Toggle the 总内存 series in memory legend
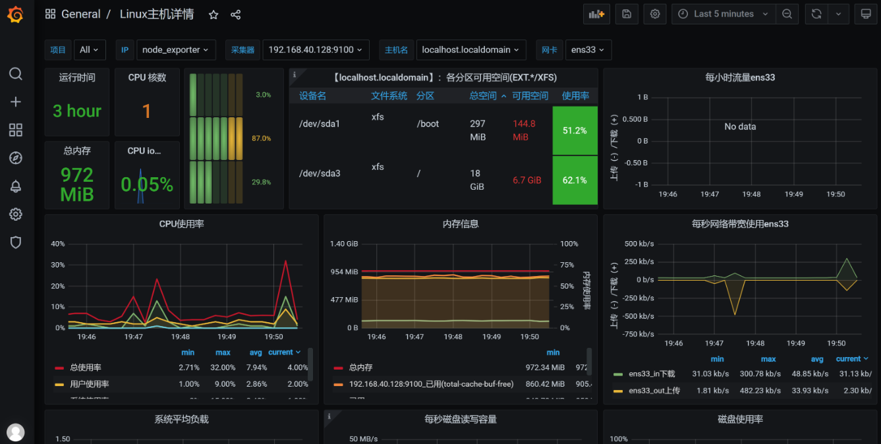The image size is (881, 444). [361, 368]
